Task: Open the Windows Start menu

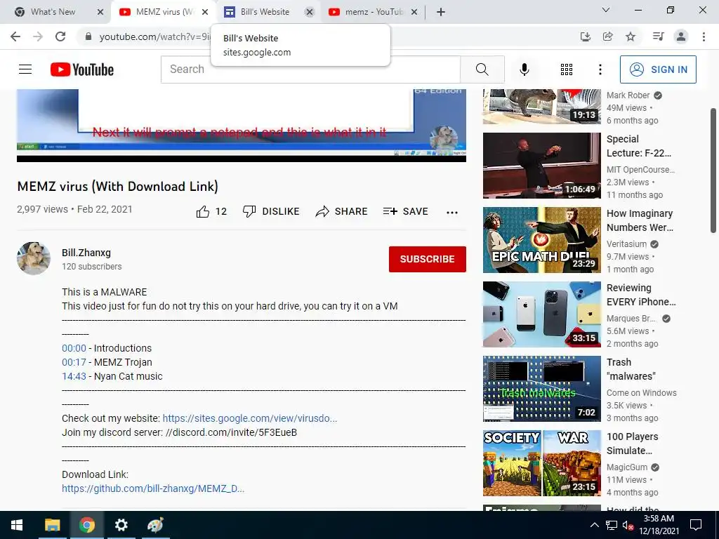Action: point(17,525)
